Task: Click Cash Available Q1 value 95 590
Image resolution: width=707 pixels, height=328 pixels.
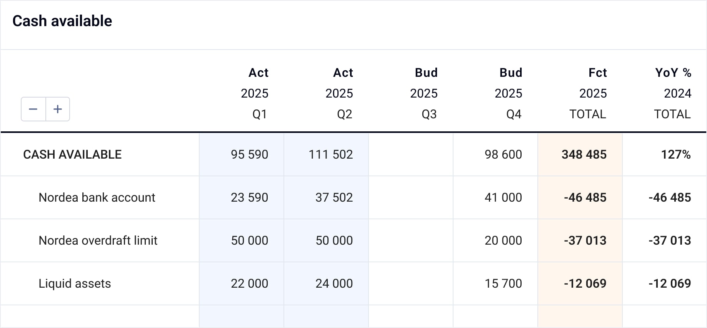Action: click(249, 154)
